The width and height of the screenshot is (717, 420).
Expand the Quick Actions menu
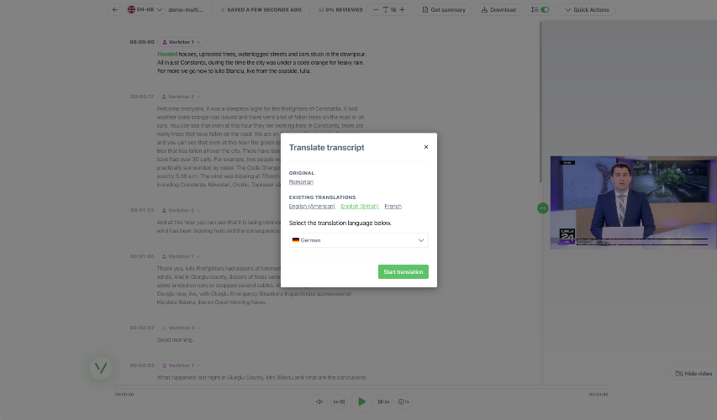[x=587, y=9]
